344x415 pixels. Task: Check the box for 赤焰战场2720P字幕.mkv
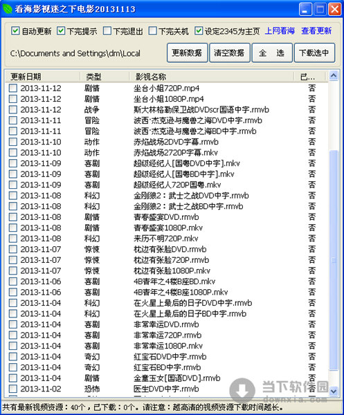click(x=13, y=152)
